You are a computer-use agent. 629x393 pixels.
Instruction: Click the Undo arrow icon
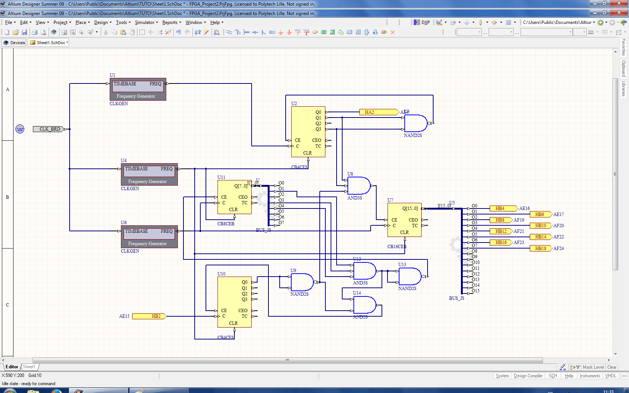[179, 33]
